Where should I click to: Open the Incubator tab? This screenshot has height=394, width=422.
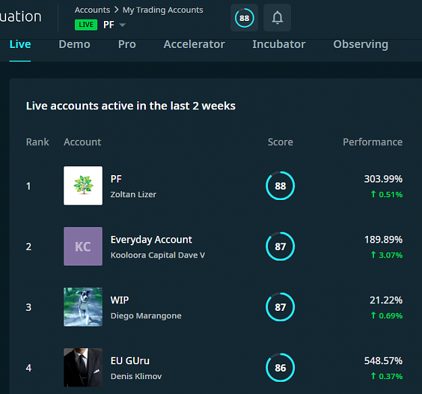(x=279, y=44)
